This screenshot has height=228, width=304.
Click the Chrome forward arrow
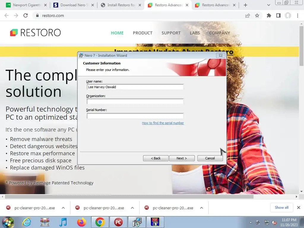coord(16,15)
